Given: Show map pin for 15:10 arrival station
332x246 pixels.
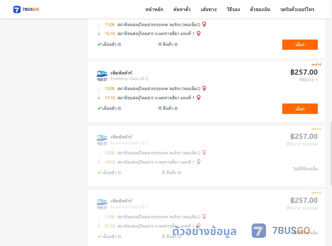Looking at the screenshot, I should [x=198, y=34].
